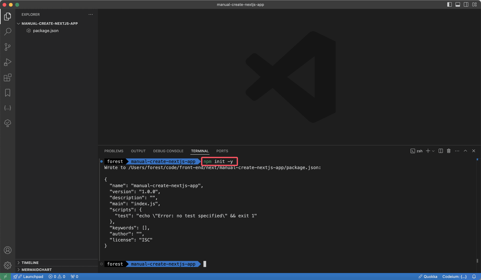Open the Codeium braces icon view
The height and width of the screenshot is (280, 481).
coord(8,108)
